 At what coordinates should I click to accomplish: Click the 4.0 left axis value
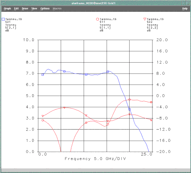(x=30, y=107)
